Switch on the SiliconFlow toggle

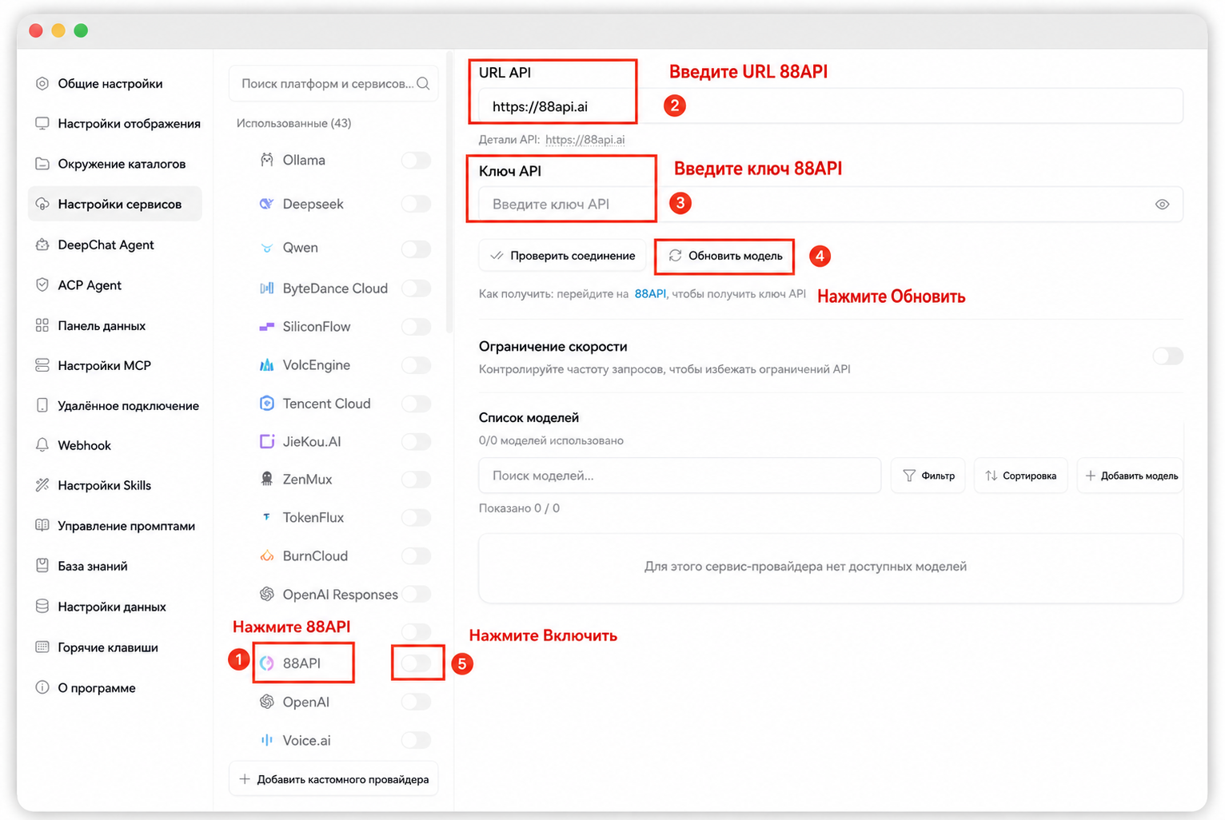click(416, 326)
